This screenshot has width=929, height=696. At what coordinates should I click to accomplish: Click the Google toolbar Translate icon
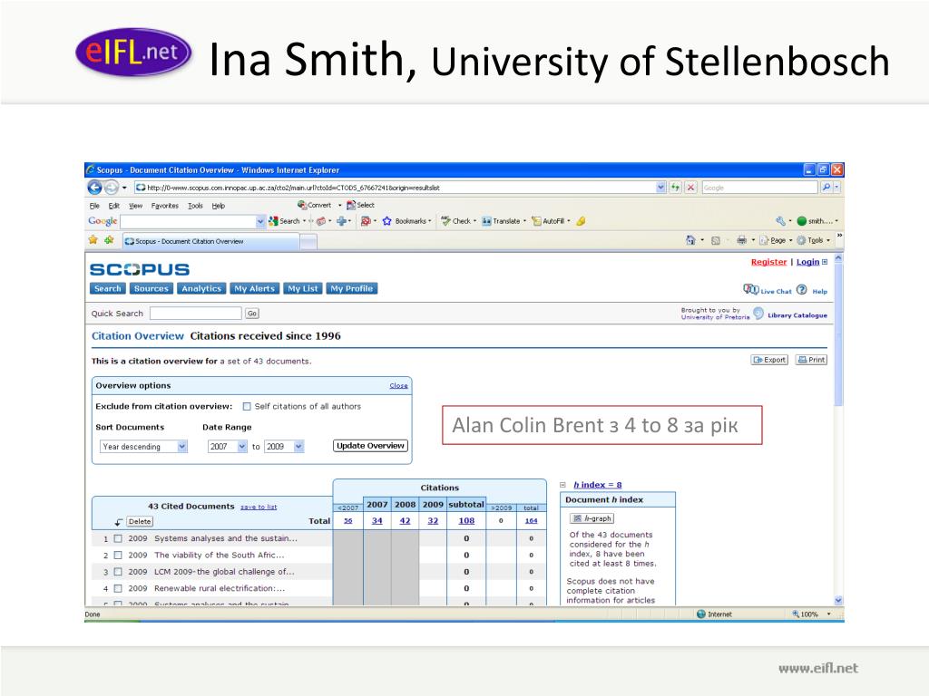coord(486,221)
